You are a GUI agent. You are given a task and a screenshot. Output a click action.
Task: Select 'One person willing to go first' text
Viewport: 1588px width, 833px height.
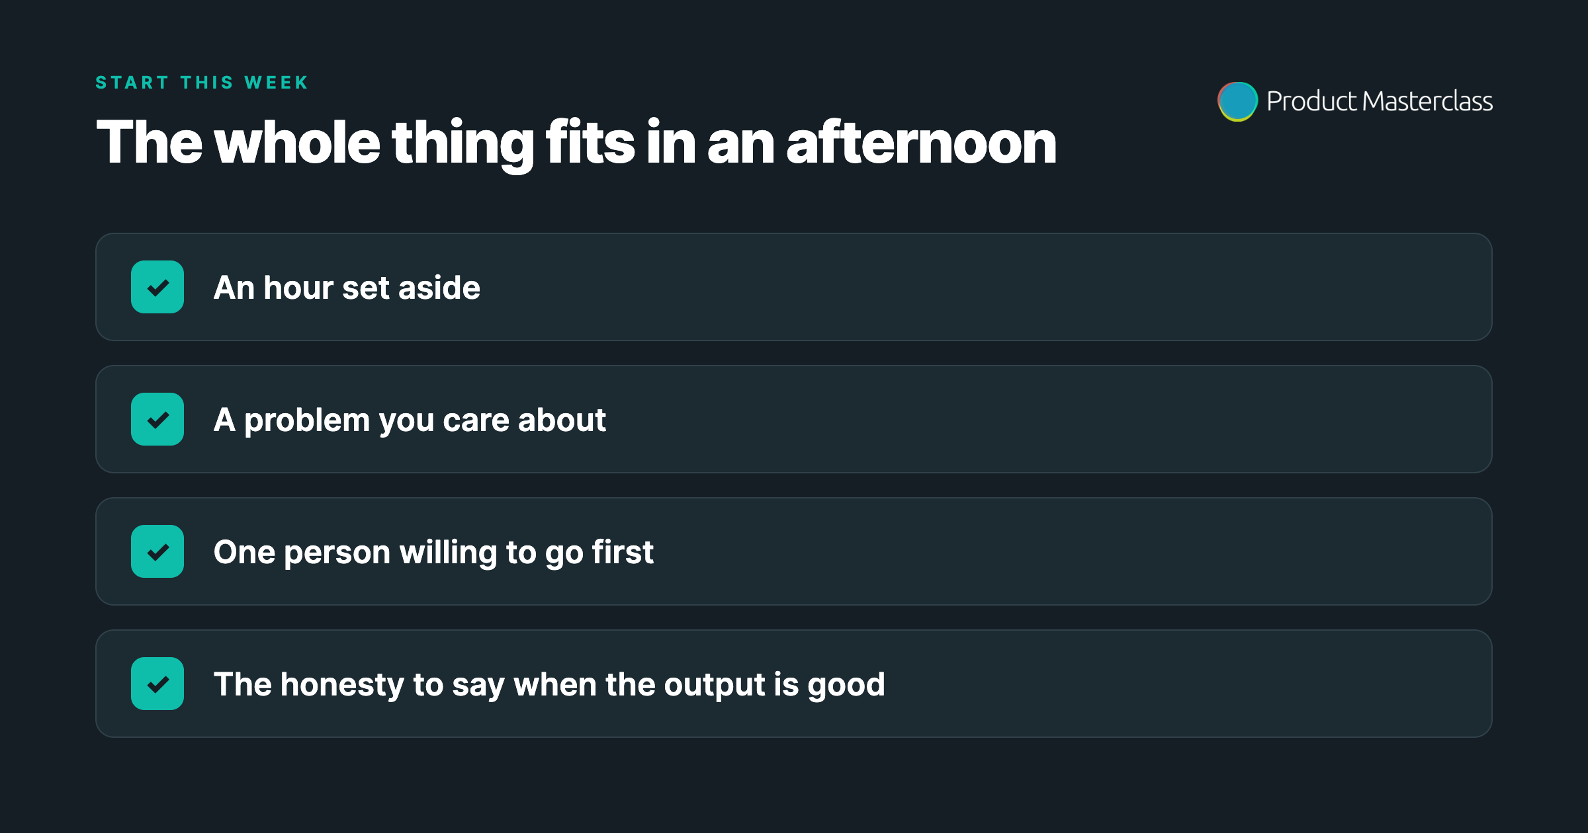(433, 553)
